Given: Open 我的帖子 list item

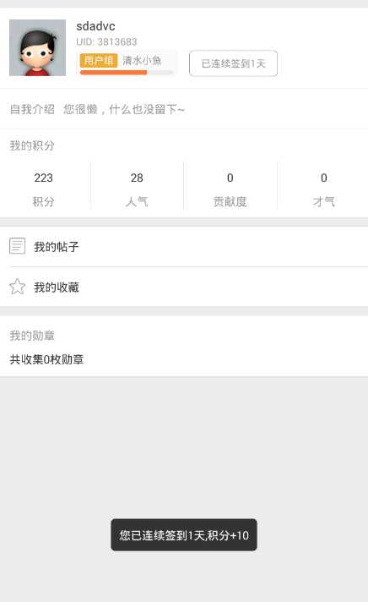Looking at the screenshot, I should coord(184,247).
